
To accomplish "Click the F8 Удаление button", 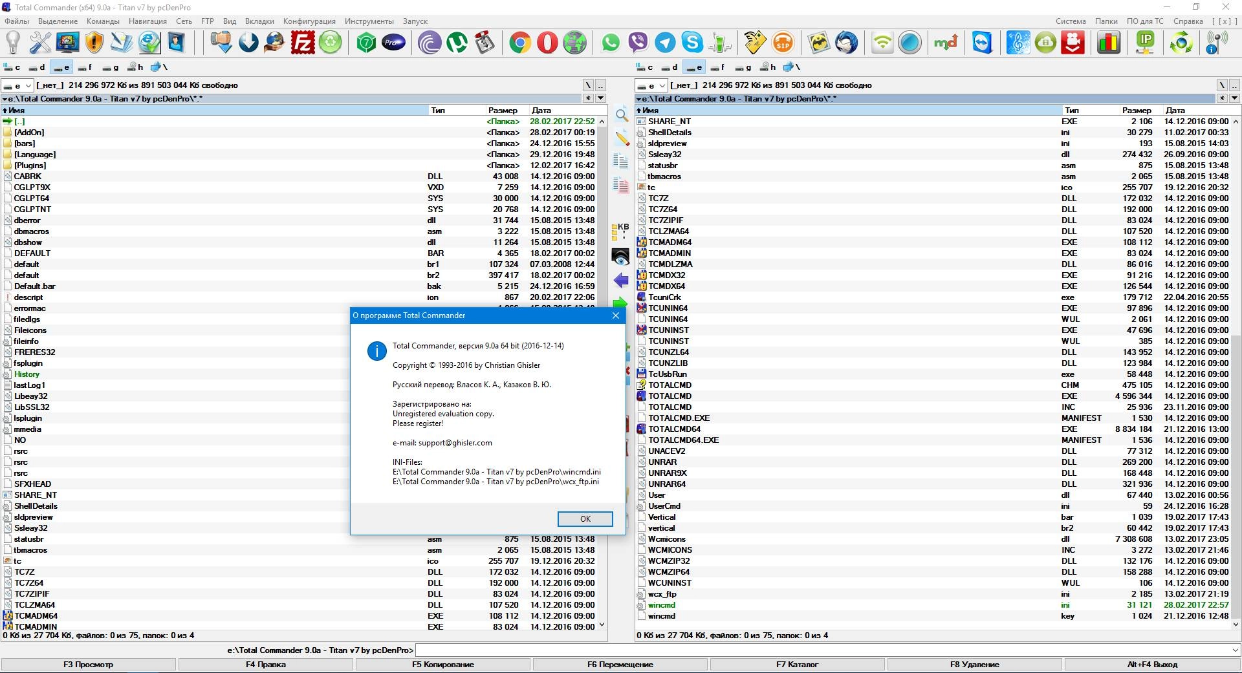I will pyautogui.click(x=975, y=664).
